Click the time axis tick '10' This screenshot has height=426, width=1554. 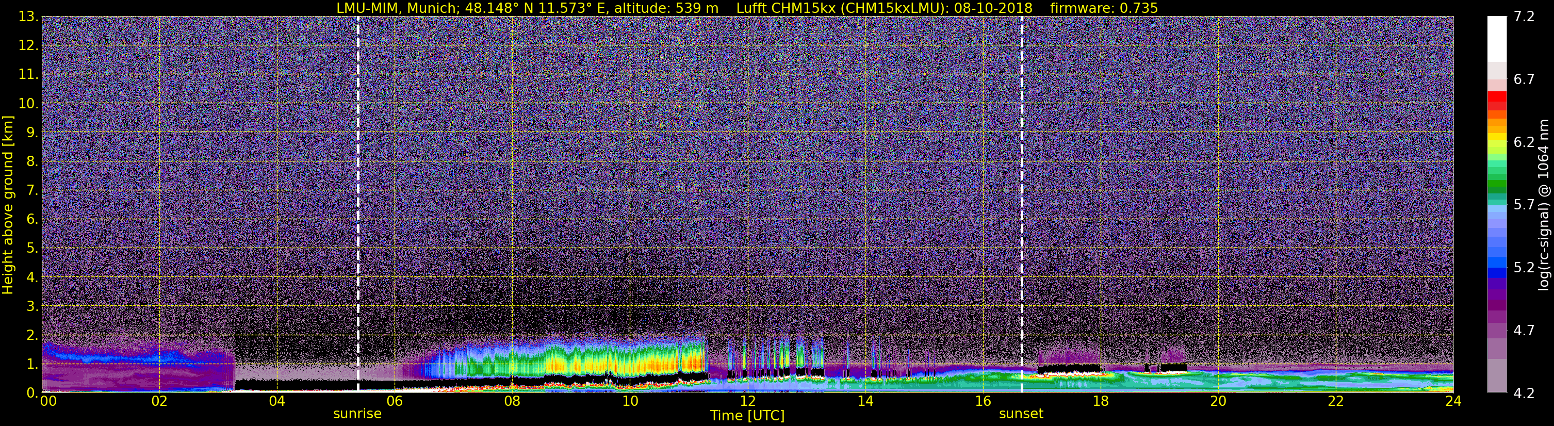pos(630,401)
